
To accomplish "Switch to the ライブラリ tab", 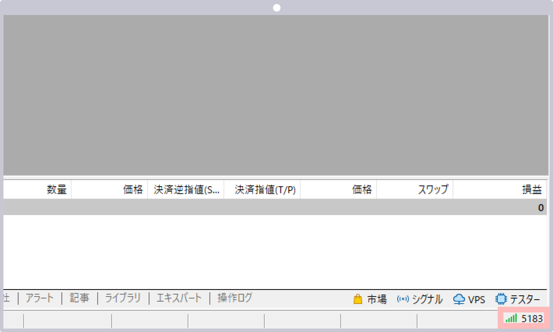I will [123, 298].
